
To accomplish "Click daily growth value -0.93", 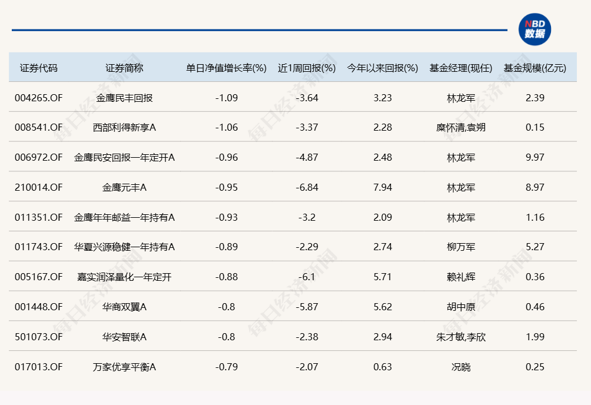I will pos(226,217).
